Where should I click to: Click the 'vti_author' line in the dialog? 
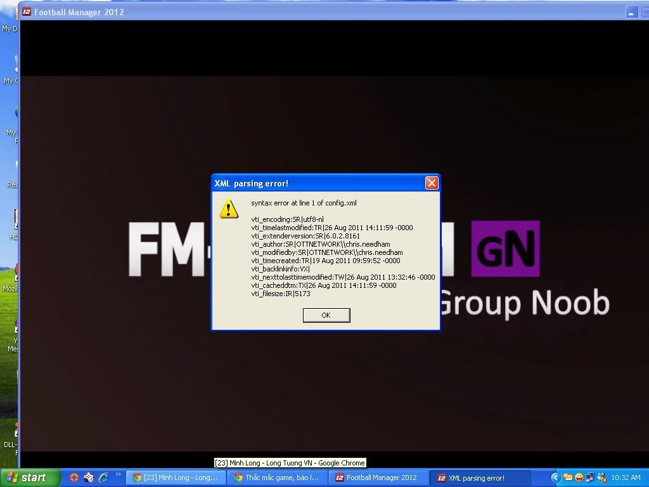321,244
